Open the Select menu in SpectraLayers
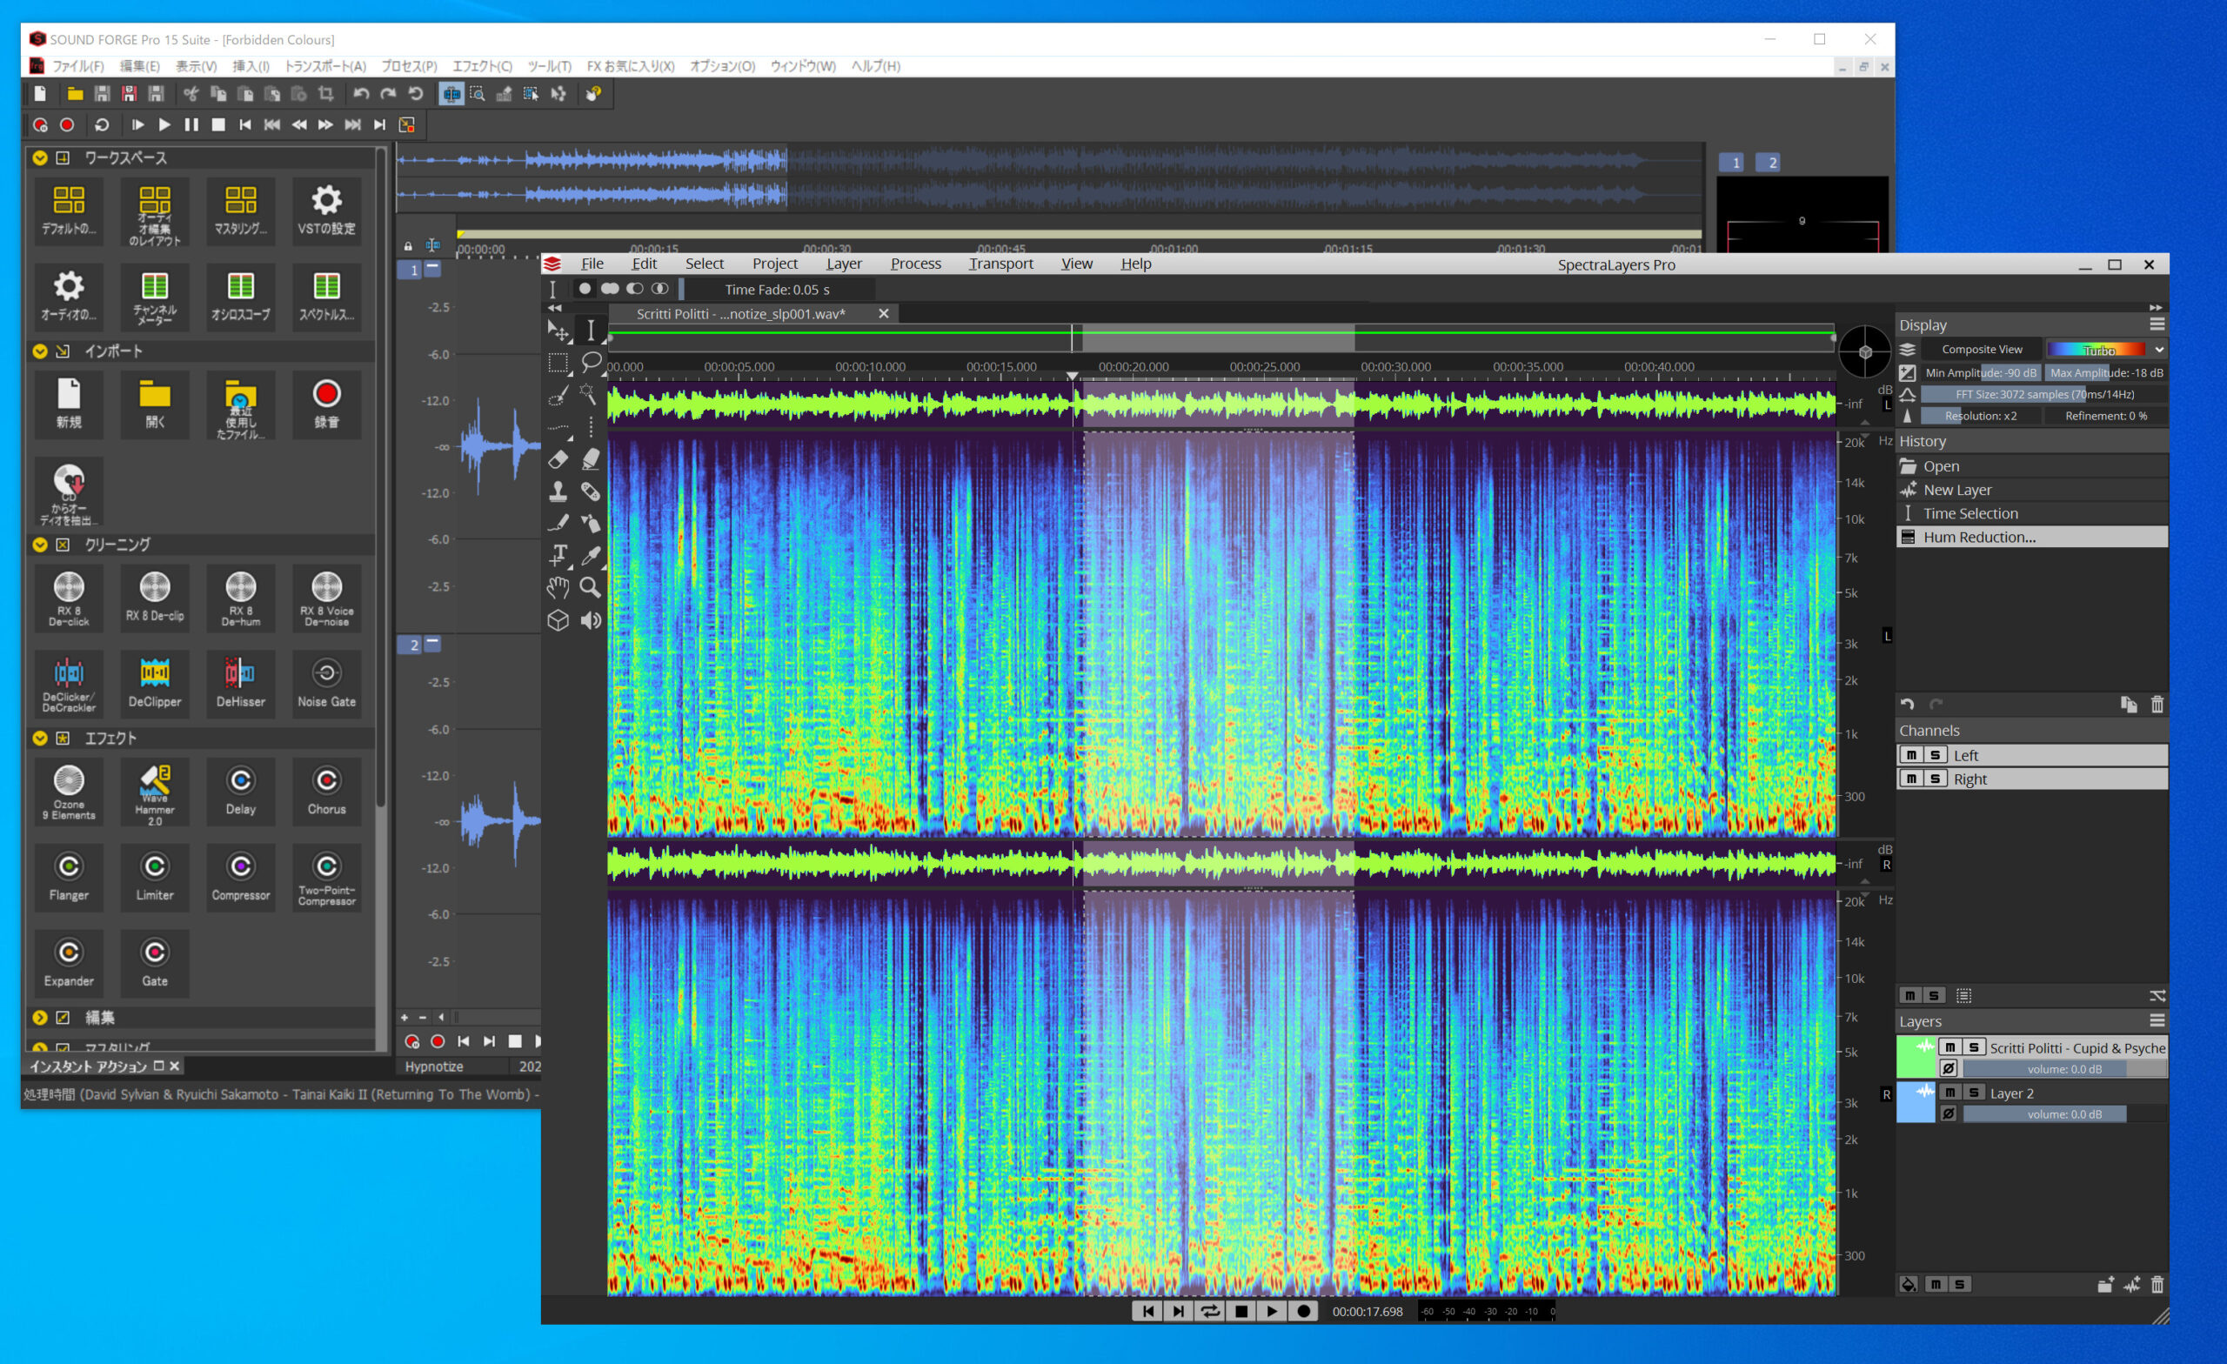The height and width of the screenshot is (1364, 2227). [704, 263]
